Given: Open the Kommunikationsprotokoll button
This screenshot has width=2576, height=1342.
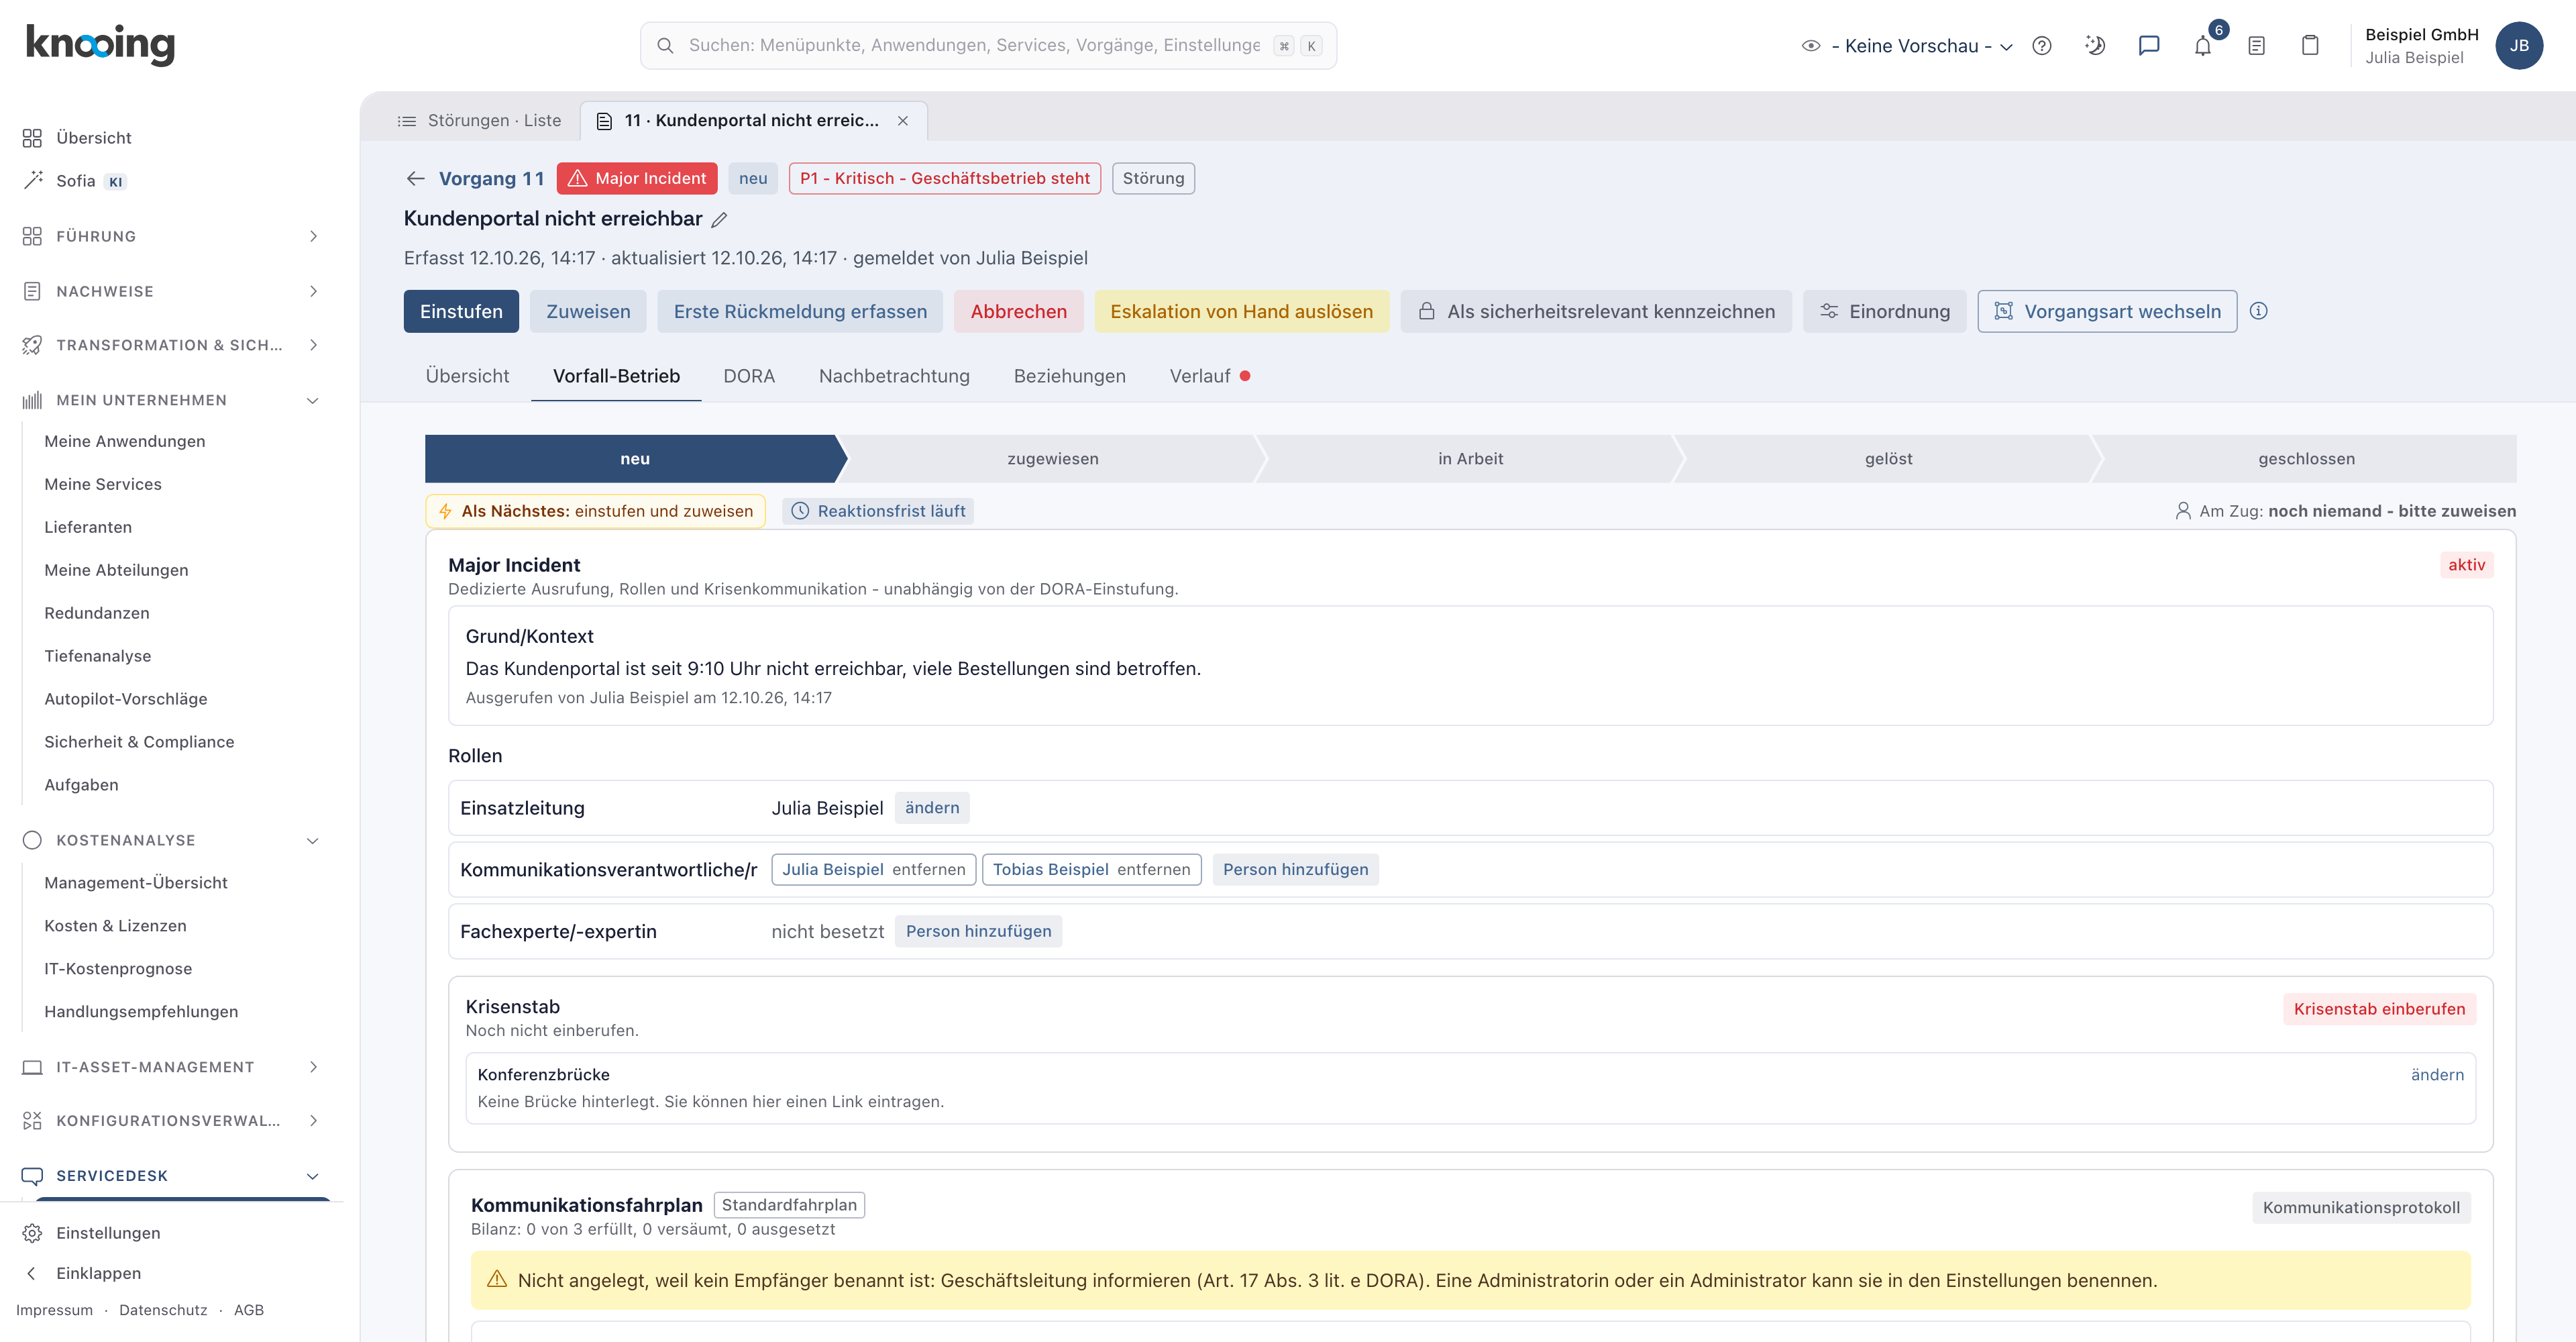Looking at the screenshot, I should pyautogui.click(x=2361, y=1208).
